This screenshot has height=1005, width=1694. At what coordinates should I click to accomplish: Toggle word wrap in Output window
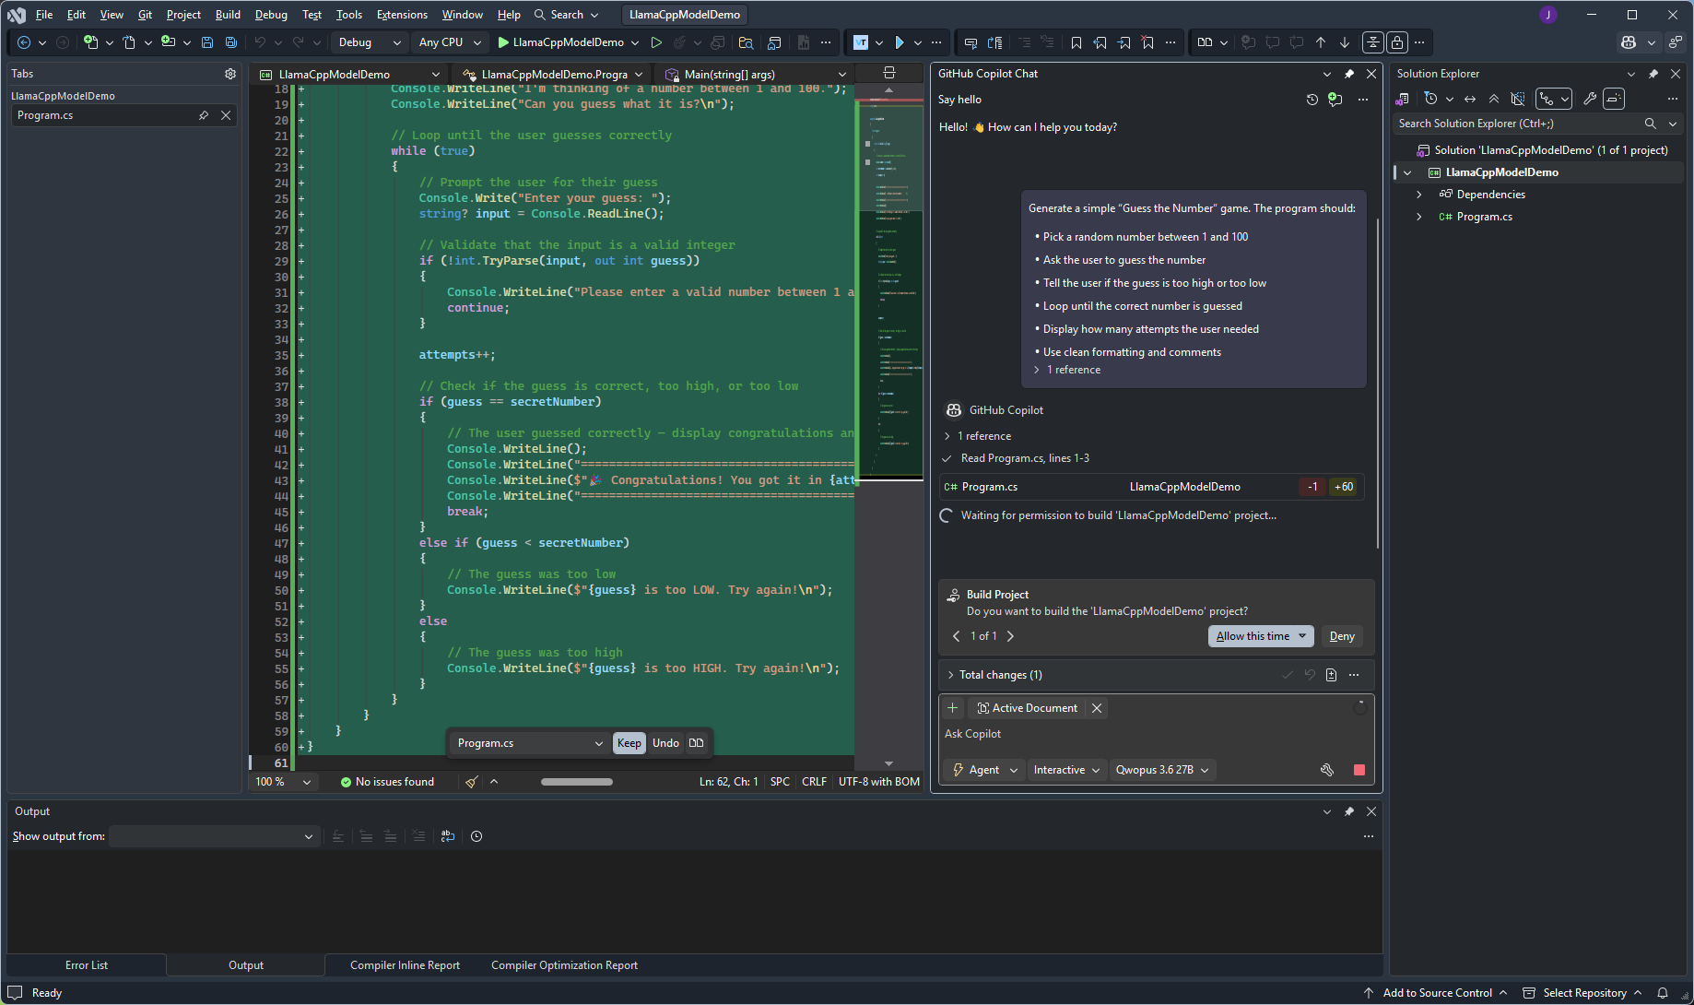tap(448, 836)
